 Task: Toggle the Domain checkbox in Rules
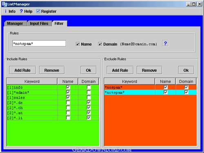click(x=100, y=44)
